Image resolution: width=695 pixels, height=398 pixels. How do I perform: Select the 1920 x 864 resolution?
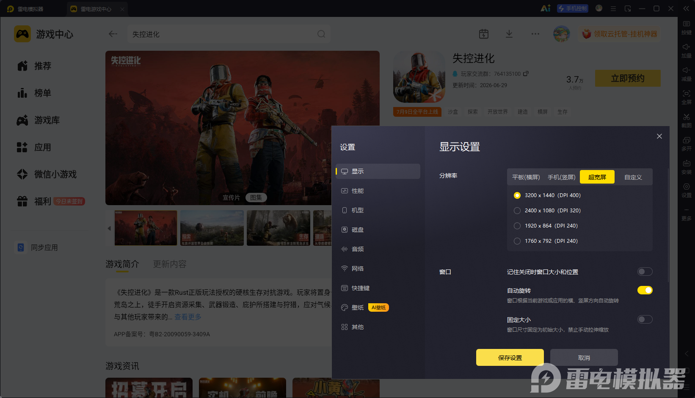click(x=546, y=226)
